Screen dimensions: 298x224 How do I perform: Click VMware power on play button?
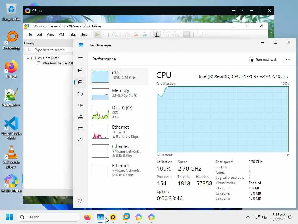(x=97, y=34)
